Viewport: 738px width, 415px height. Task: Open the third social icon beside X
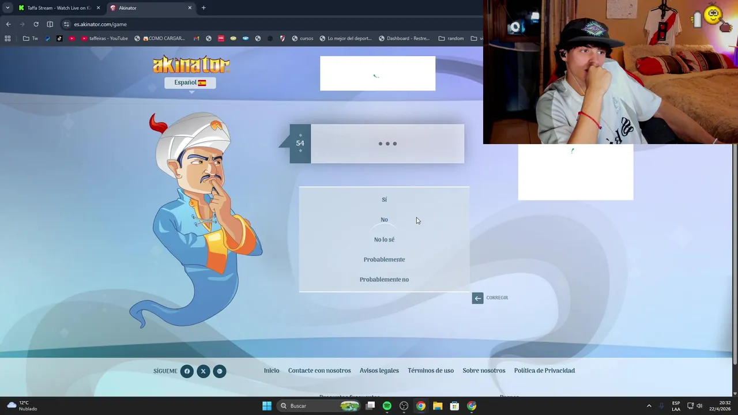point(219,371)
